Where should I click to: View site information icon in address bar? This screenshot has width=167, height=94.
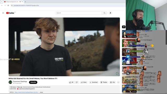pyautogui.click(x=12, y=5)
